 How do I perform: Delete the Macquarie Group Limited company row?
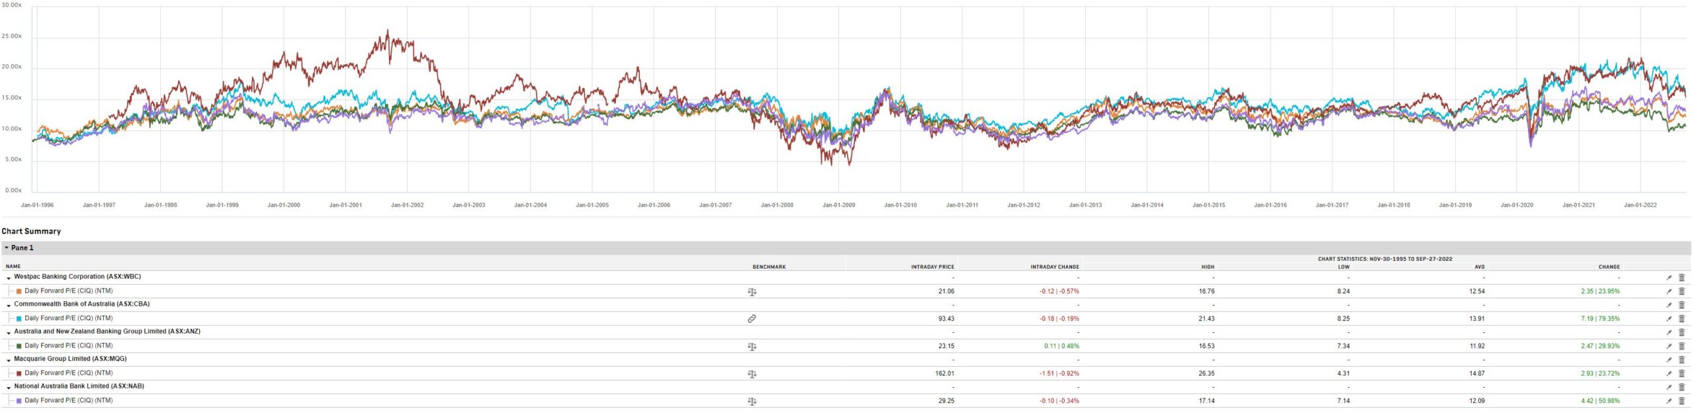[x=1681, y=360]
